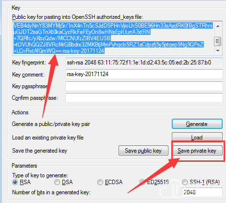Click the Key fingerprint field

(x=144, y=62)
